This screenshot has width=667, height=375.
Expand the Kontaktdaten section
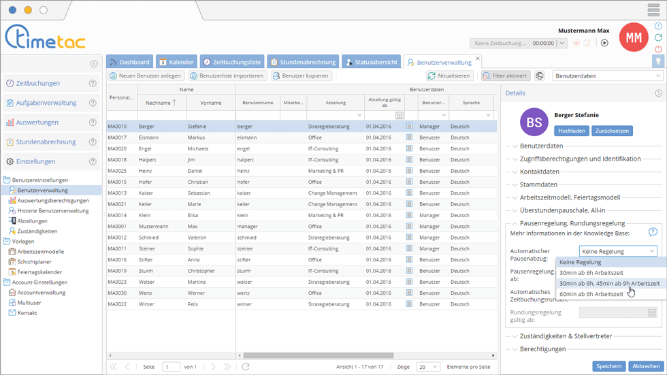(x=540, y=172)
